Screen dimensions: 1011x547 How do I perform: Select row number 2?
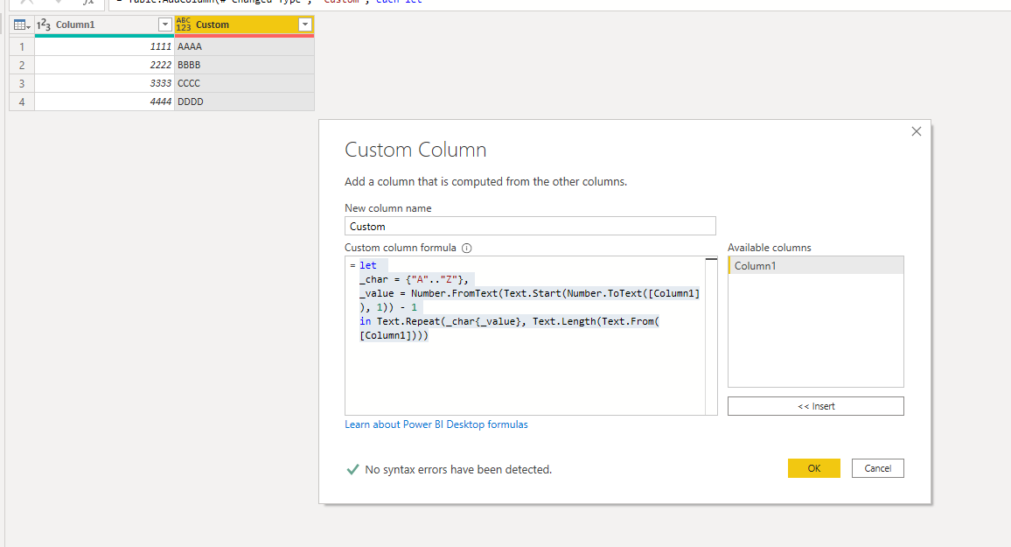pos(22,65)
